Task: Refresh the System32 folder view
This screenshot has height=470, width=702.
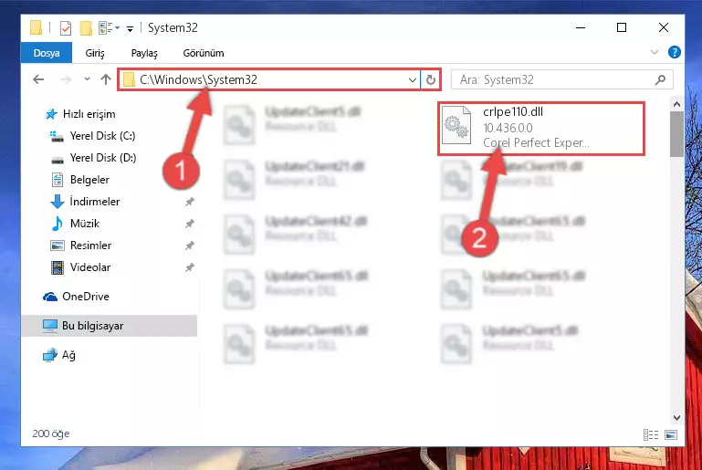Action: point(431,79)
